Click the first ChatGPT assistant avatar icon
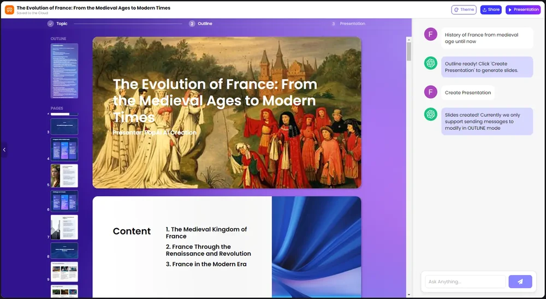Image resolution: width=546 pixels, height=299 pixels. click(x=431, y=63)
